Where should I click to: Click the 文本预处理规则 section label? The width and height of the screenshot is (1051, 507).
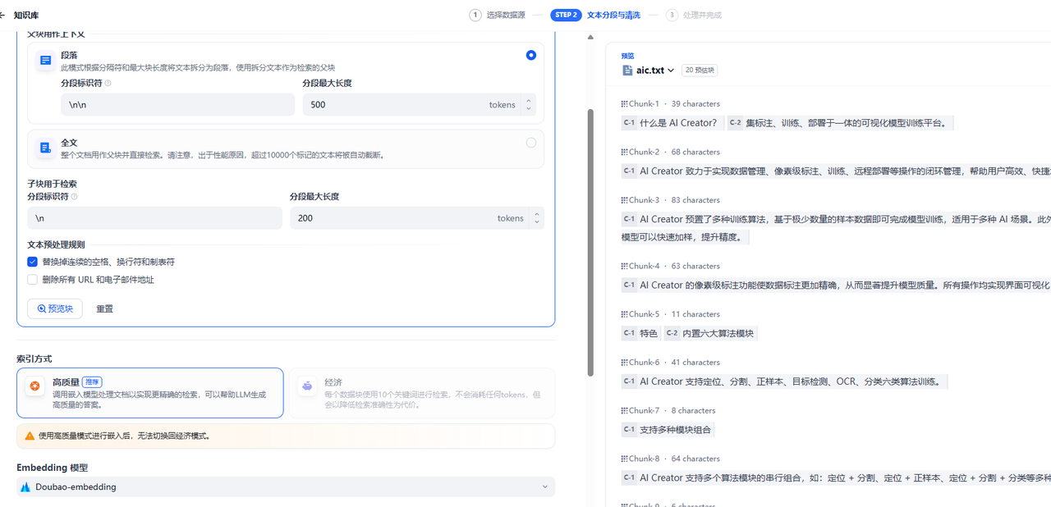coord(56,244)
